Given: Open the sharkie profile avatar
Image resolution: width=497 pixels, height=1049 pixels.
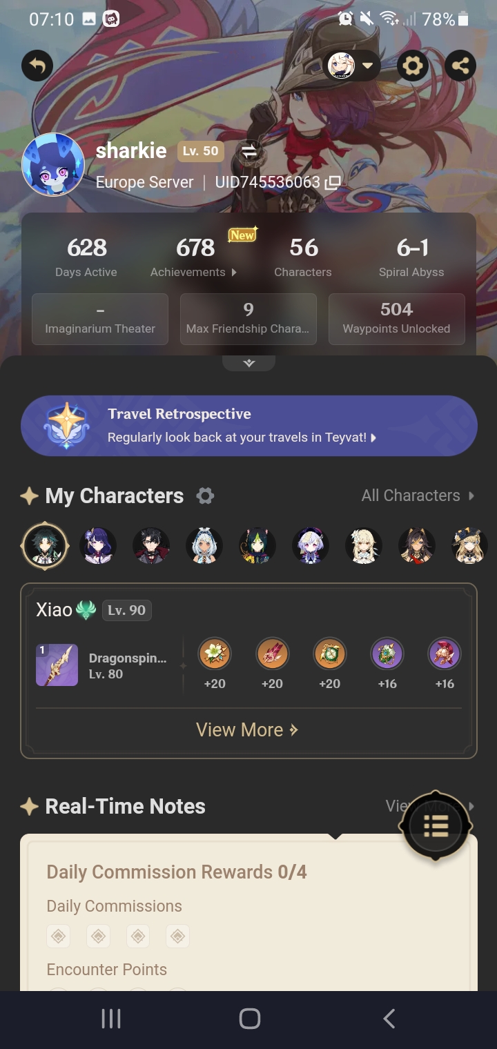Looking at the screenshot, I should (x=53, y=165).
